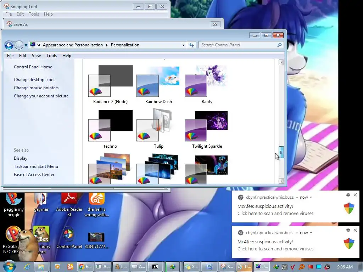
Task: Click the refresh button beside address bar
Action: click(191, 45)
